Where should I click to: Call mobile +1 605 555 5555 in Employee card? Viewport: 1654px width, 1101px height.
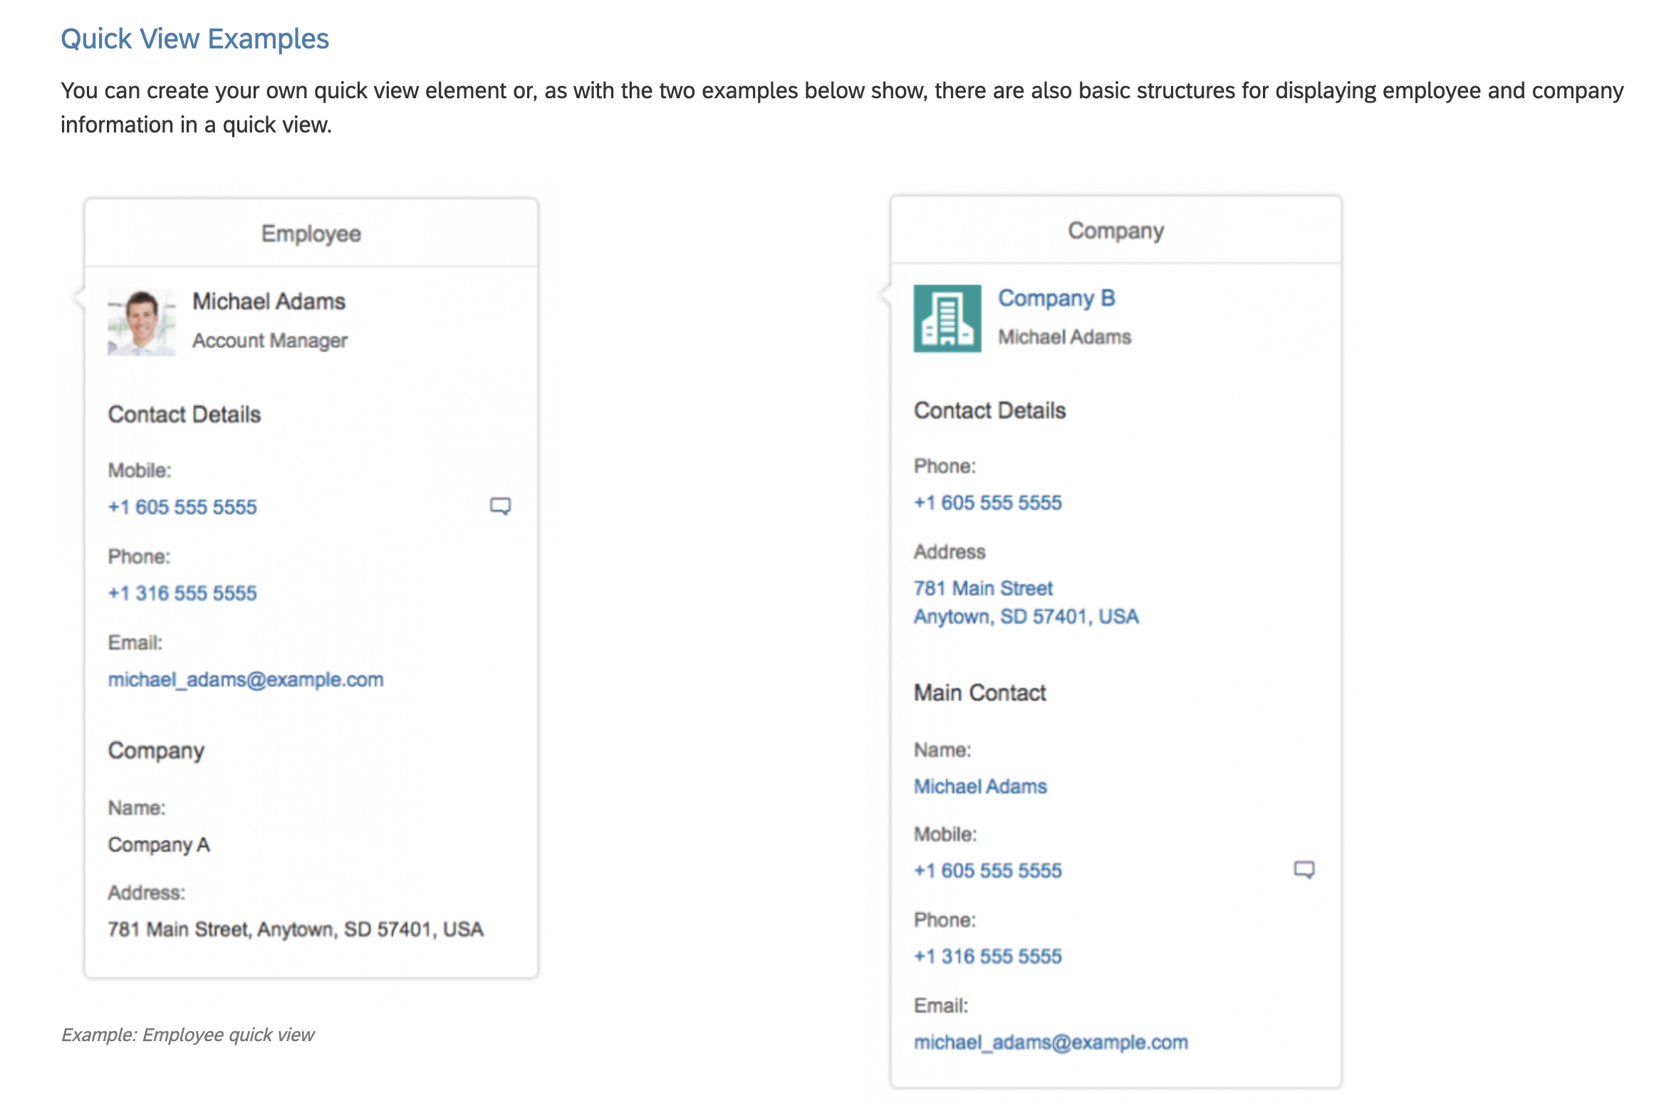pyautogui.click(x=182, y=507)
